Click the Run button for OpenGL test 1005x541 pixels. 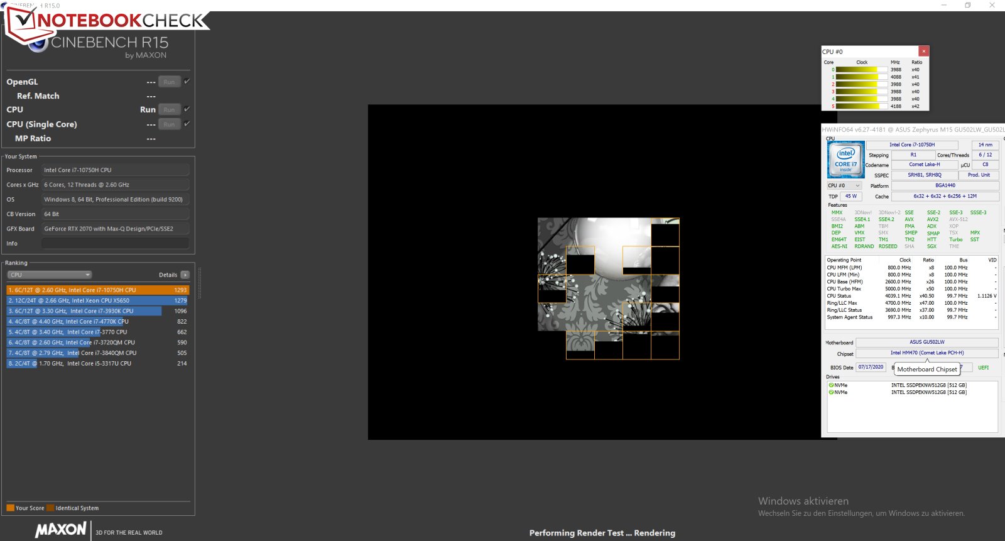click(x=170, y=82)
